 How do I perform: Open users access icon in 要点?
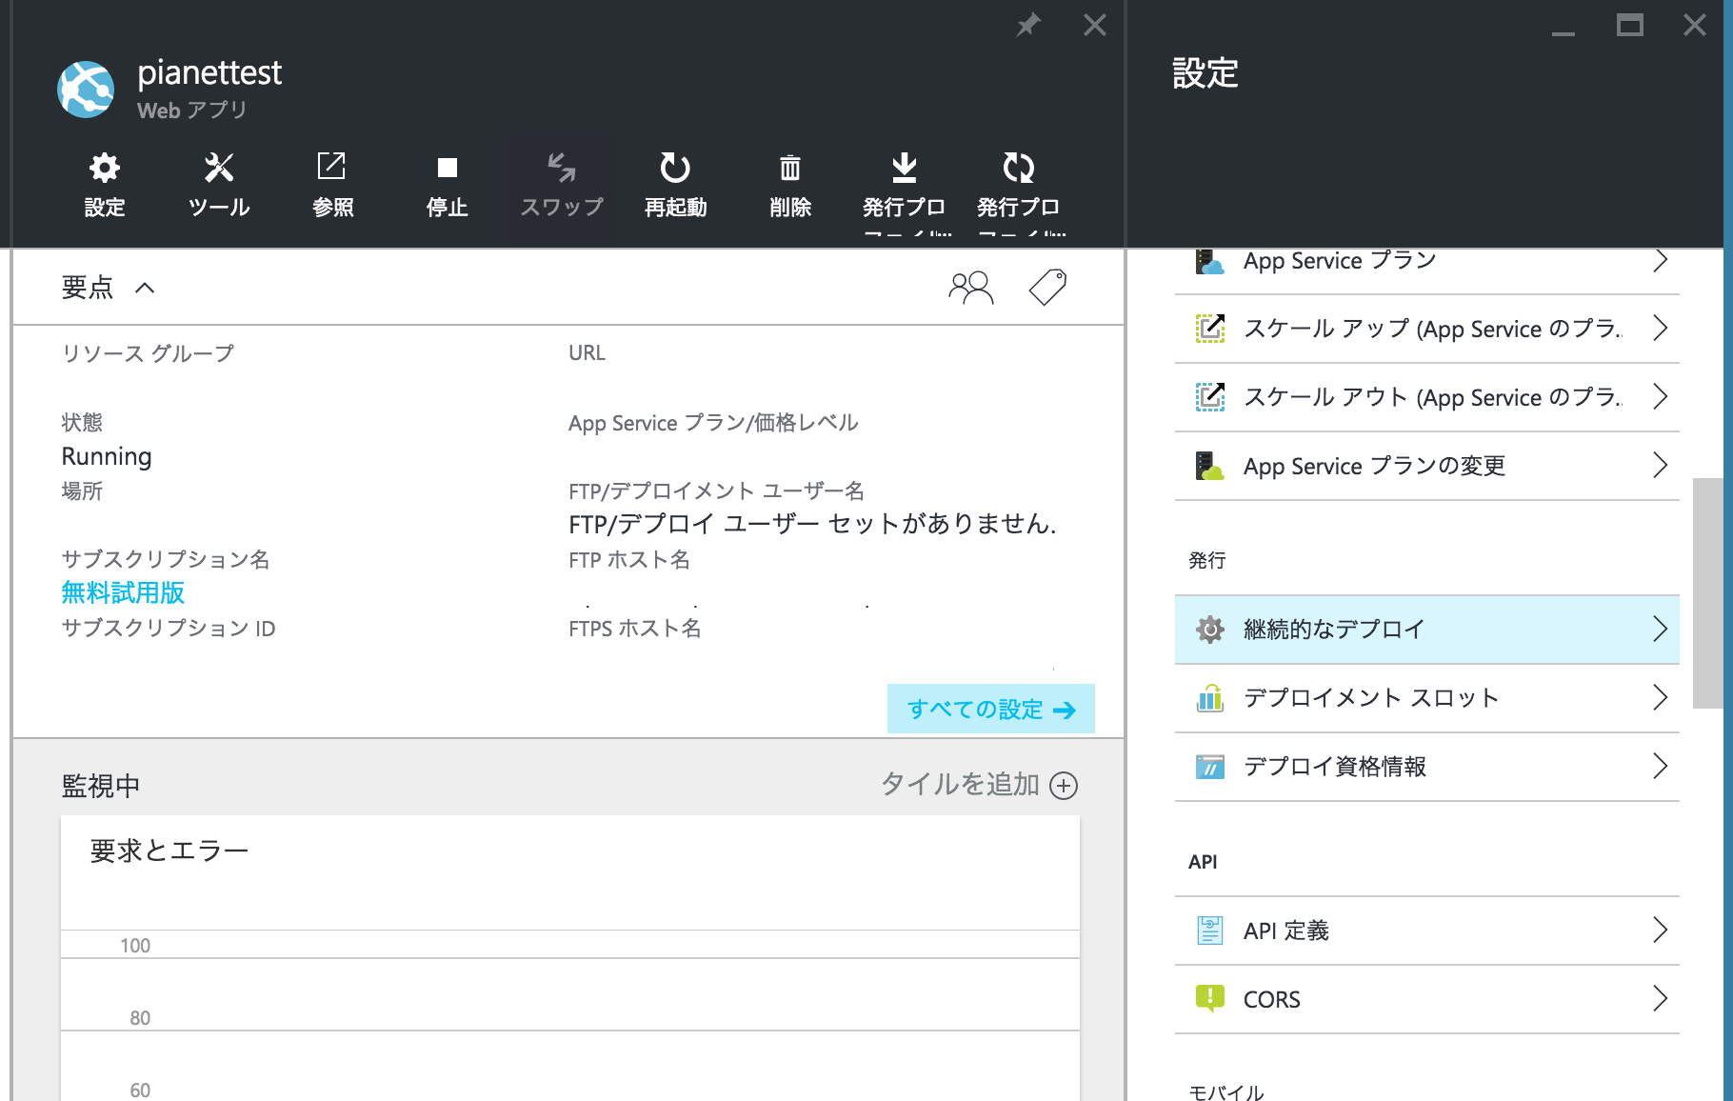point(971,287)
